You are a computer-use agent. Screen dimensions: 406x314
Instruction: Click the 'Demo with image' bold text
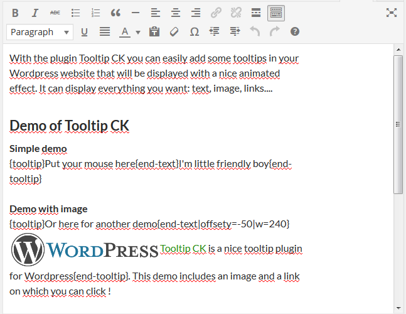coord(48,209)
